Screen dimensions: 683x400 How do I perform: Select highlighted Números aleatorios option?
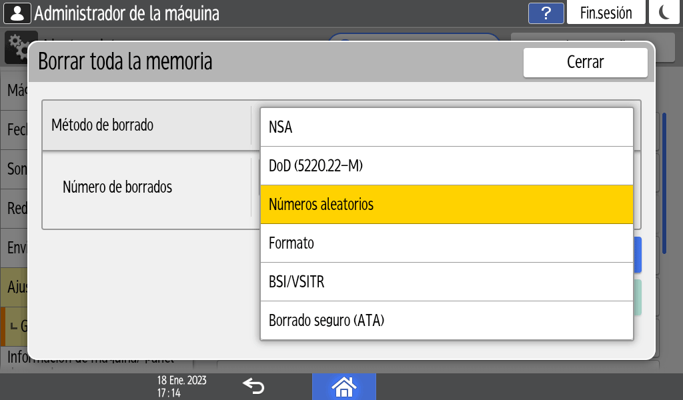click(446, 205)
